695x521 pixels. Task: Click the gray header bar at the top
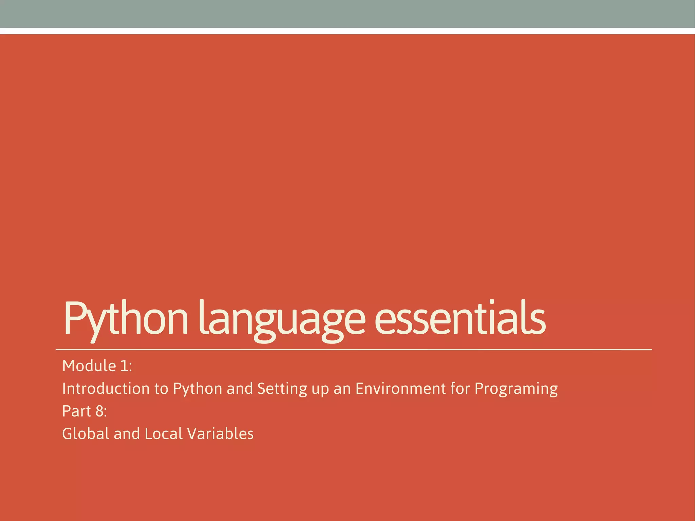click(x=347, y=14)
